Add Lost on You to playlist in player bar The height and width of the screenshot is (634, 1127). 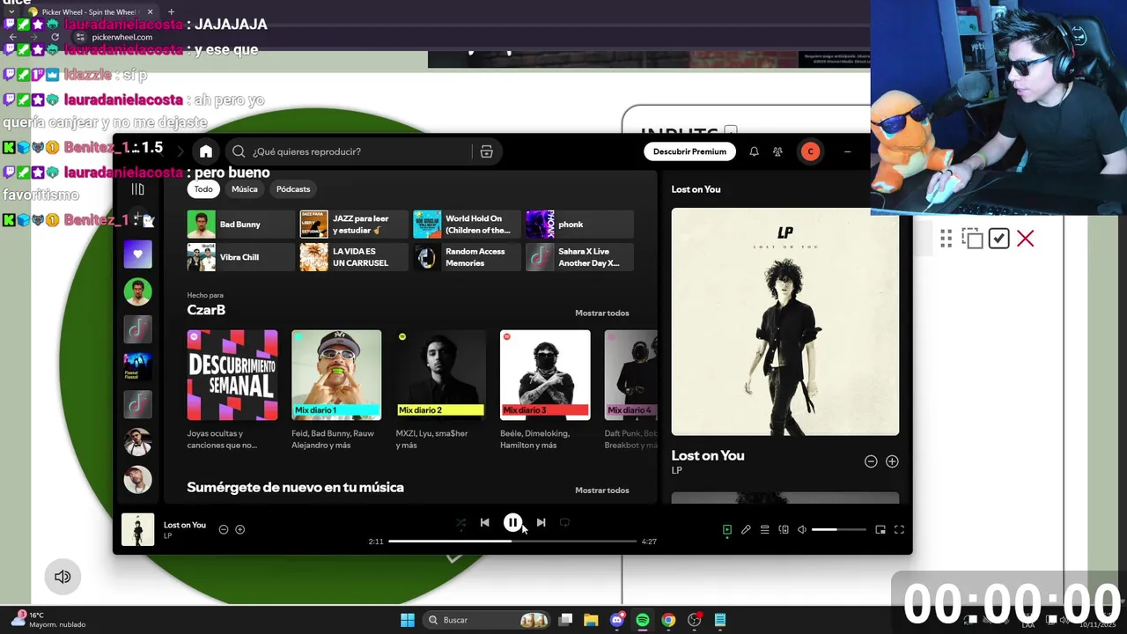click(239, 529)
